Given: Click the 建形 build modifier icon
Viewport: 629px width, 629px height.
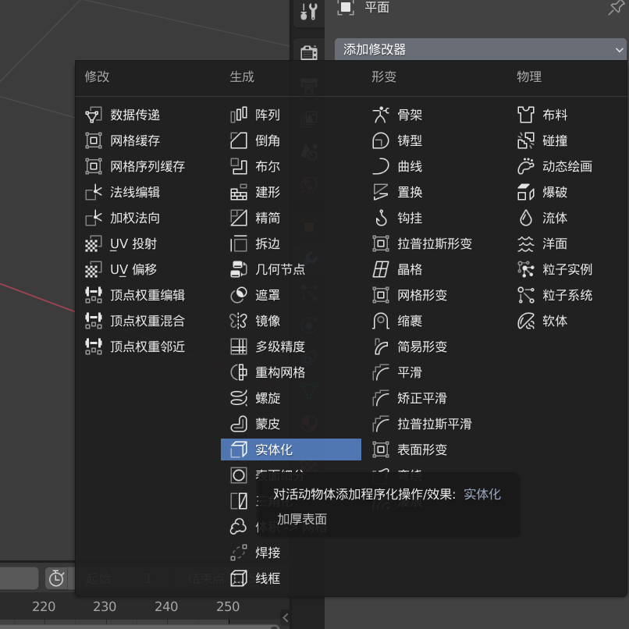Looking at the screenshot, I should coord(239,192).
